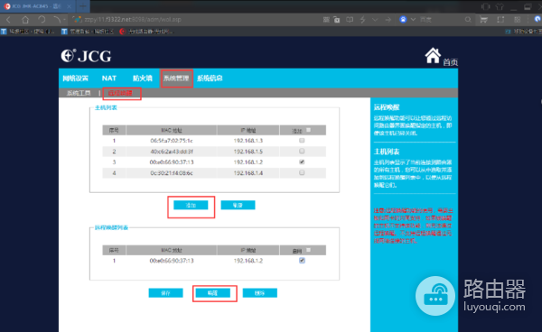Screen dimensions: 542x332
Task: Open the bookmark with the red circle icon
Action: 145,32
